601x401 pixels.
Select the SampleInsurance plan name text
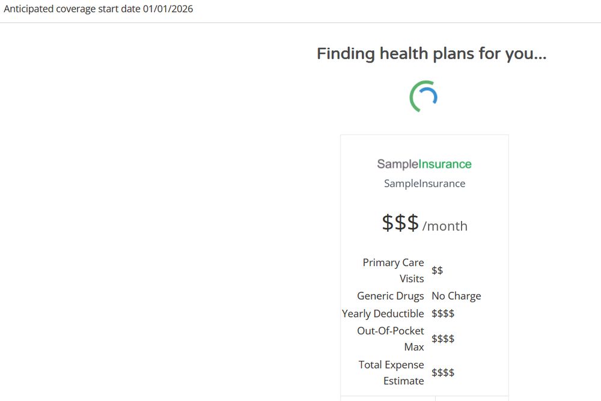(424, 183)
